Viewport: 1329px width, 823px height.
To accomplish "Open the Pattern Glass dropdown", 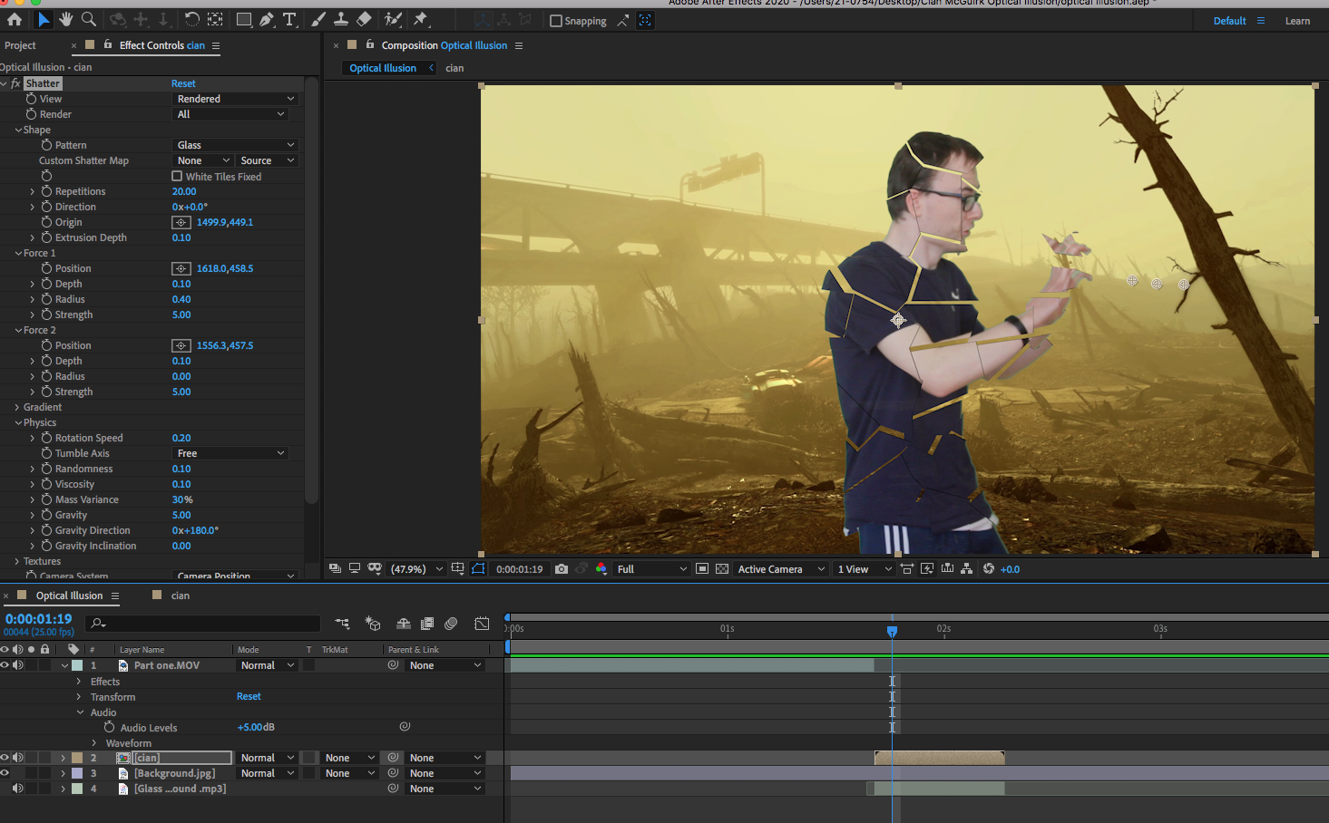I will pyautogui.click(x=235, y=145).
